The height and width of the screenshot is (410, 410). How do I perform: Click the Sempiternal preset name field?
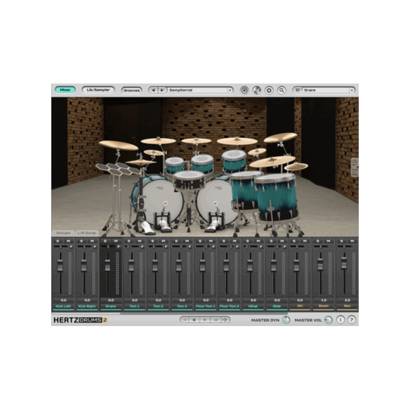point(197,90)
